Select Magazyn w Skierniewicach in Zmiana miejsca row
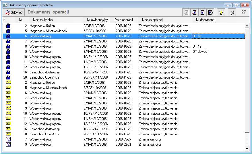This screenshot has width=252, height=154. tap(48, 87)
